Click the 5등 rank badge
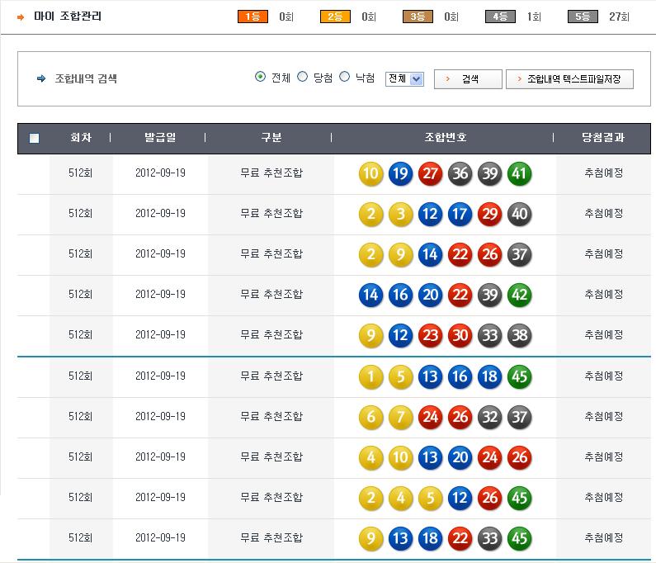Image resolution: width=656 pixels, height=563 pixels. tap(583, 17)
